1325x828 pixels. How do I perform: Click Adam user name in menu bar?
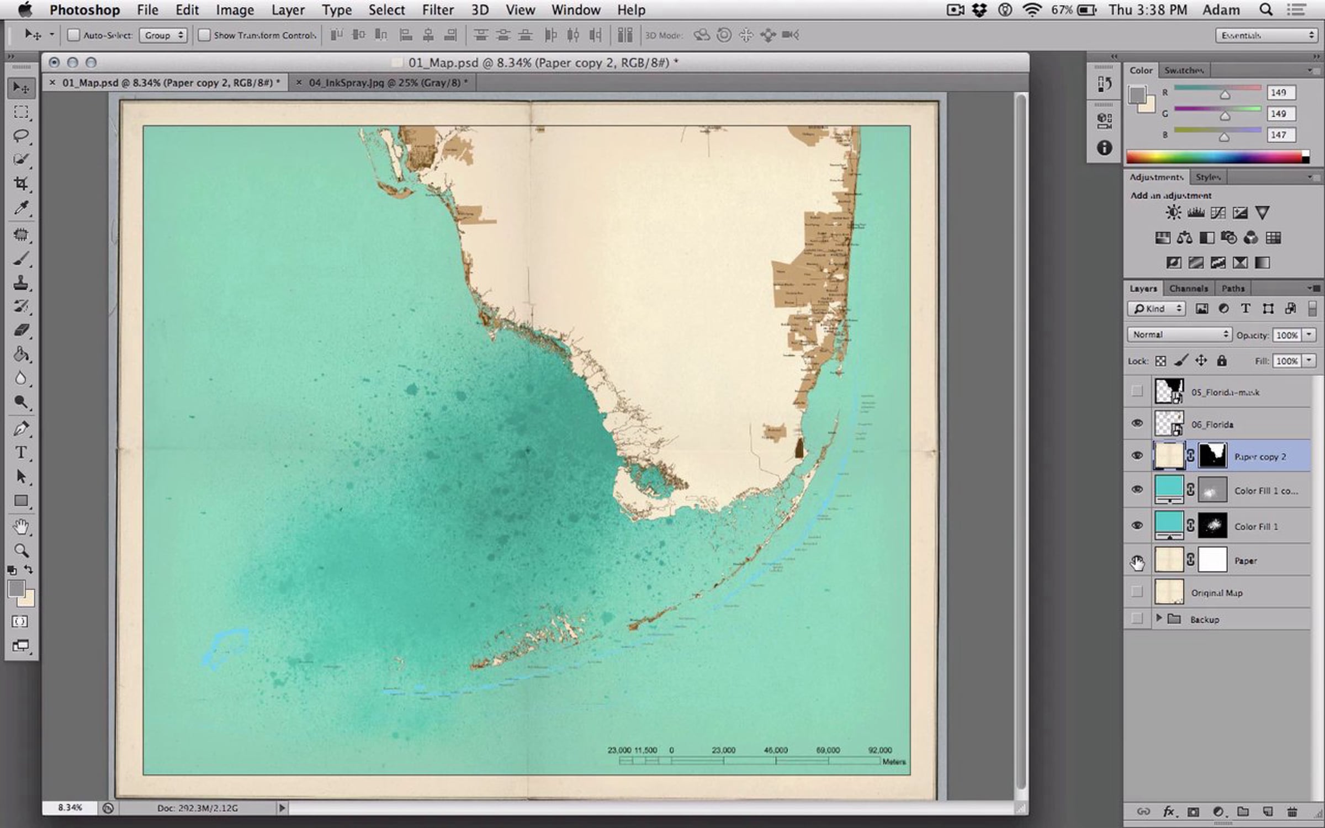pyautogui.click(x=1221, y=10)
